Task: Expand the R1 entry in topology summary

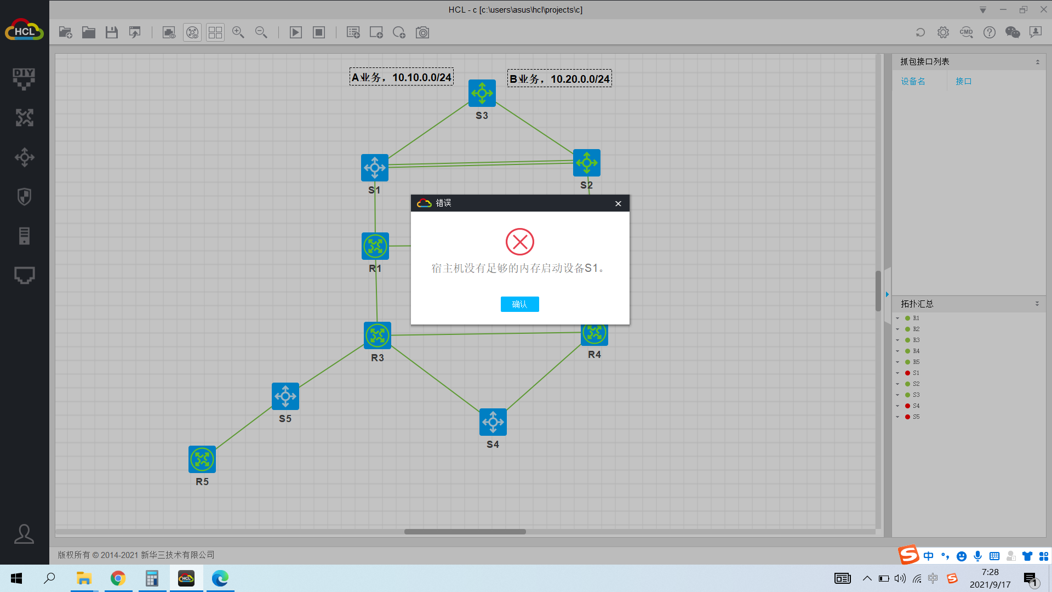Action: (897, 318)
